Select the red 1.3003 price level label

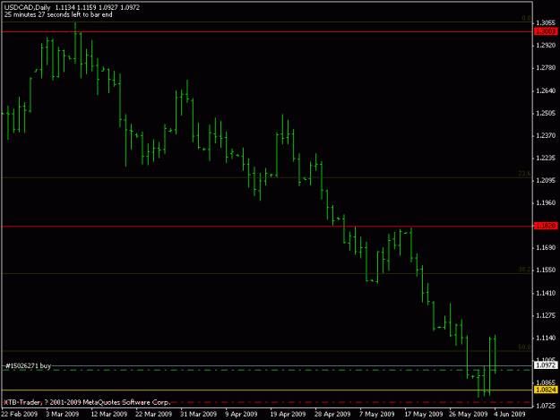pos(546,31)
